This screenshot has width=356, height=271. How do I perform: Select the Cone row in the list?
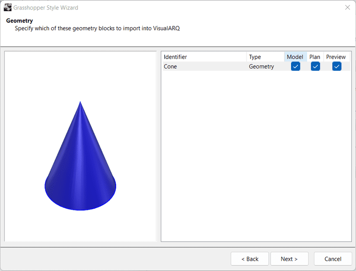170,66
